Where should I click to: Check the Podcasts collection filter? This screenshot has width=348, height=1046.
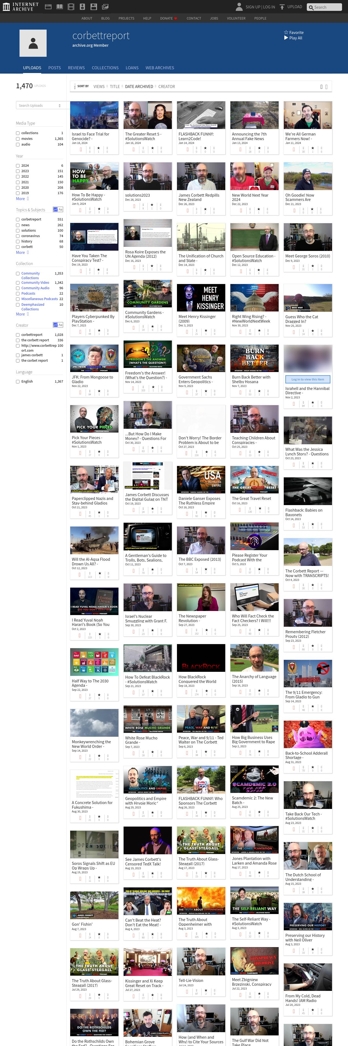[18, 294]
